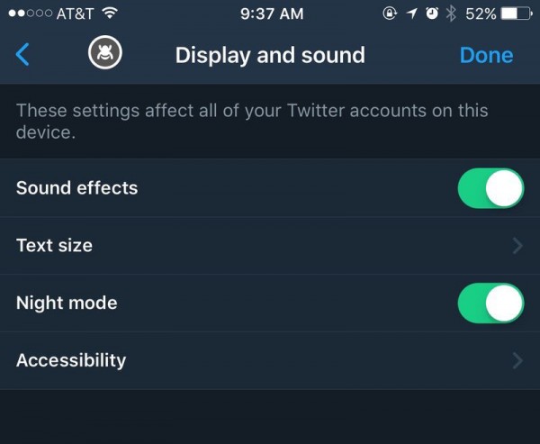Tap the Display and sound title

[x=270, y=55]
